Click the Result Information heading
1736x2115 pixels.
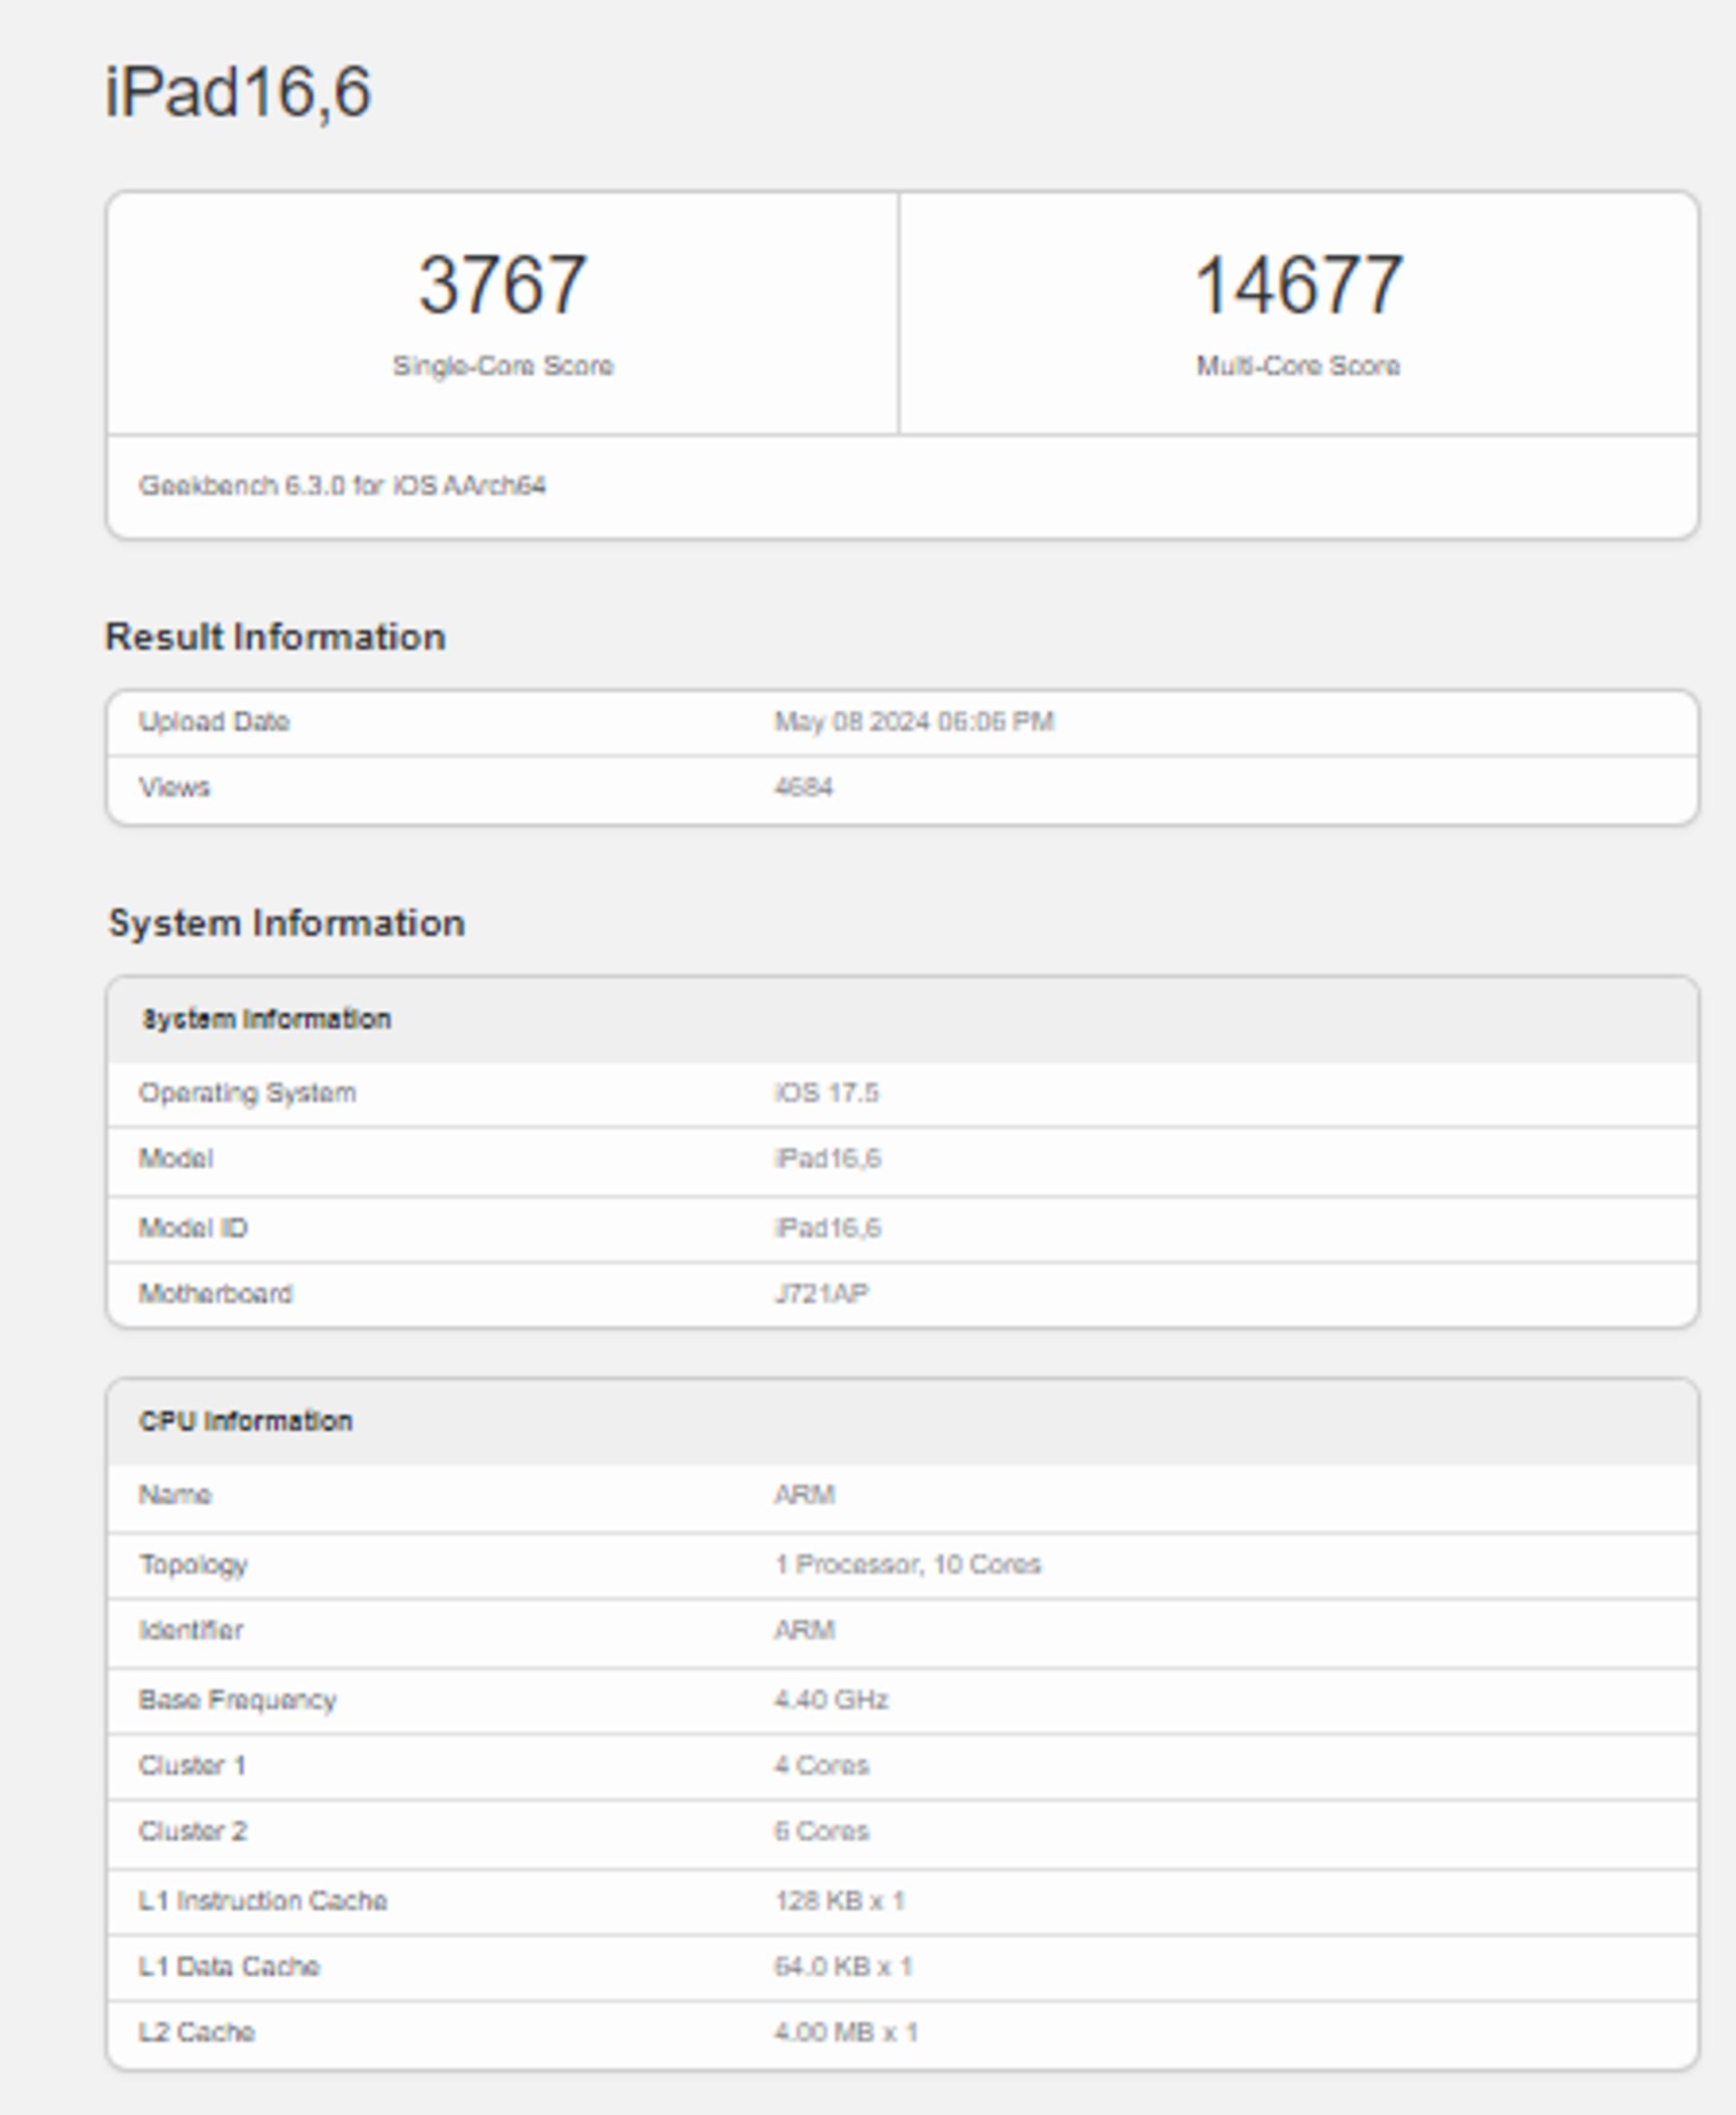pos(275,637)
